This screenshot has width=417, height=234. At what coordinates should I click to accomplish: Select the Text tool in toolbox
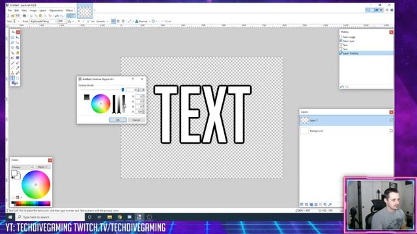[12, 78]
